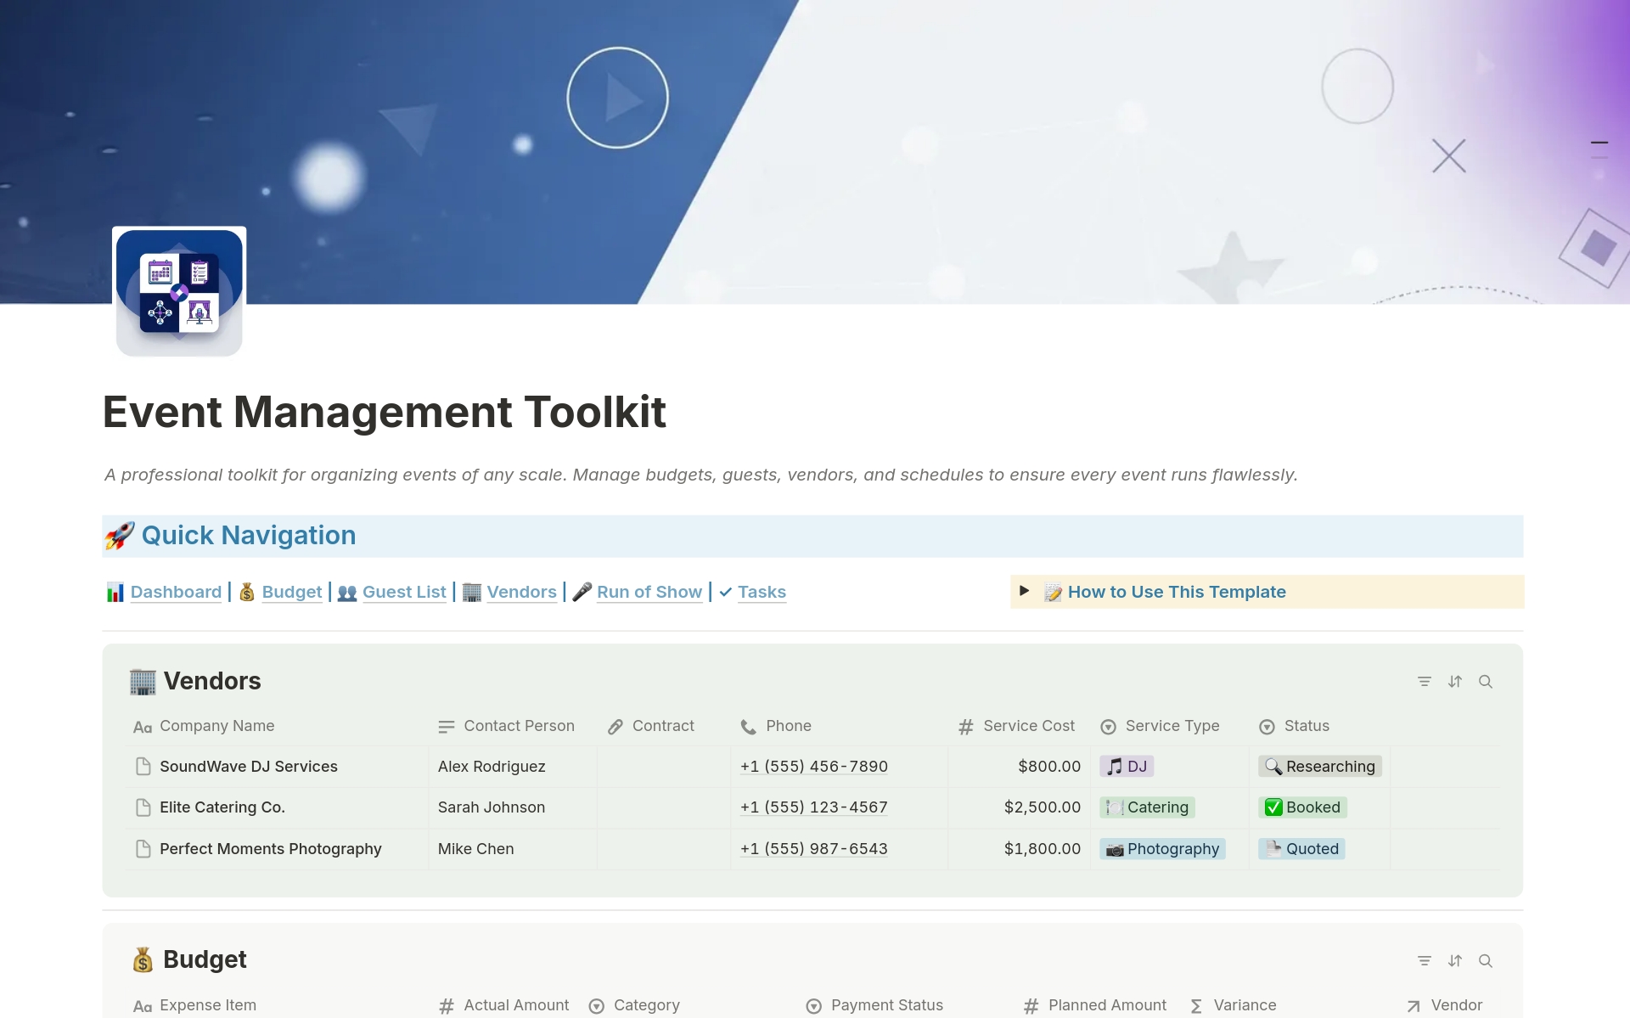This screenshot has width=1630, height=1018.
Task: Click the Sarah Johnson contact cell
Action: pyautogui.click(x=512, y=807)
